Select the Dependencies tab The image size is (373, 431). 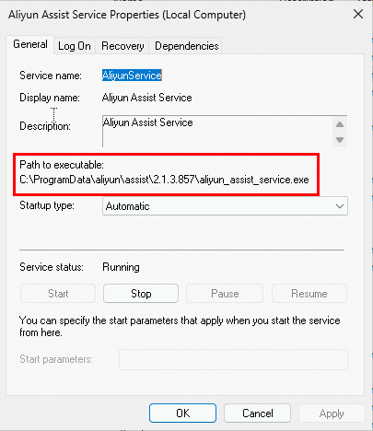[186, 46]
